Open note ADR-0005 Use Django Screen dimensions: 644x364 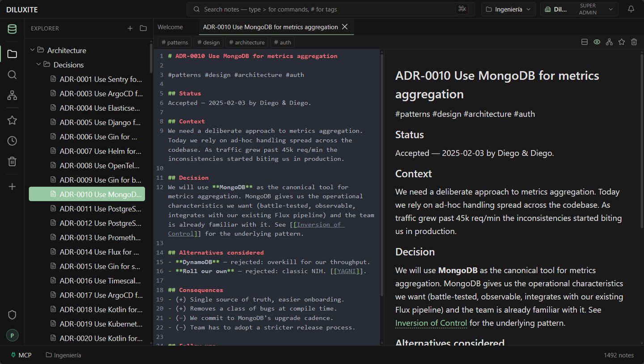87,122
